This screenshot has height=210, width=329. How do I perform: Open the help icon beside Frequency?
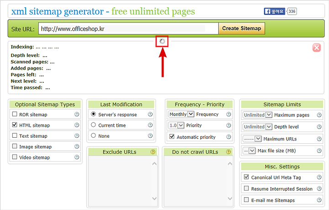tap(228, 114)
